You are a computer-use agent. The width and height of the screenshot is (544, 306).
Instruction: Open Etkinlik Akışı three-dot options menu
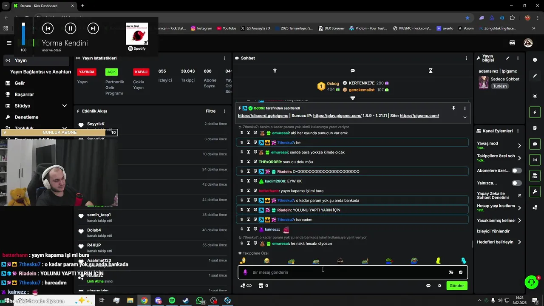tap(225, 111)
